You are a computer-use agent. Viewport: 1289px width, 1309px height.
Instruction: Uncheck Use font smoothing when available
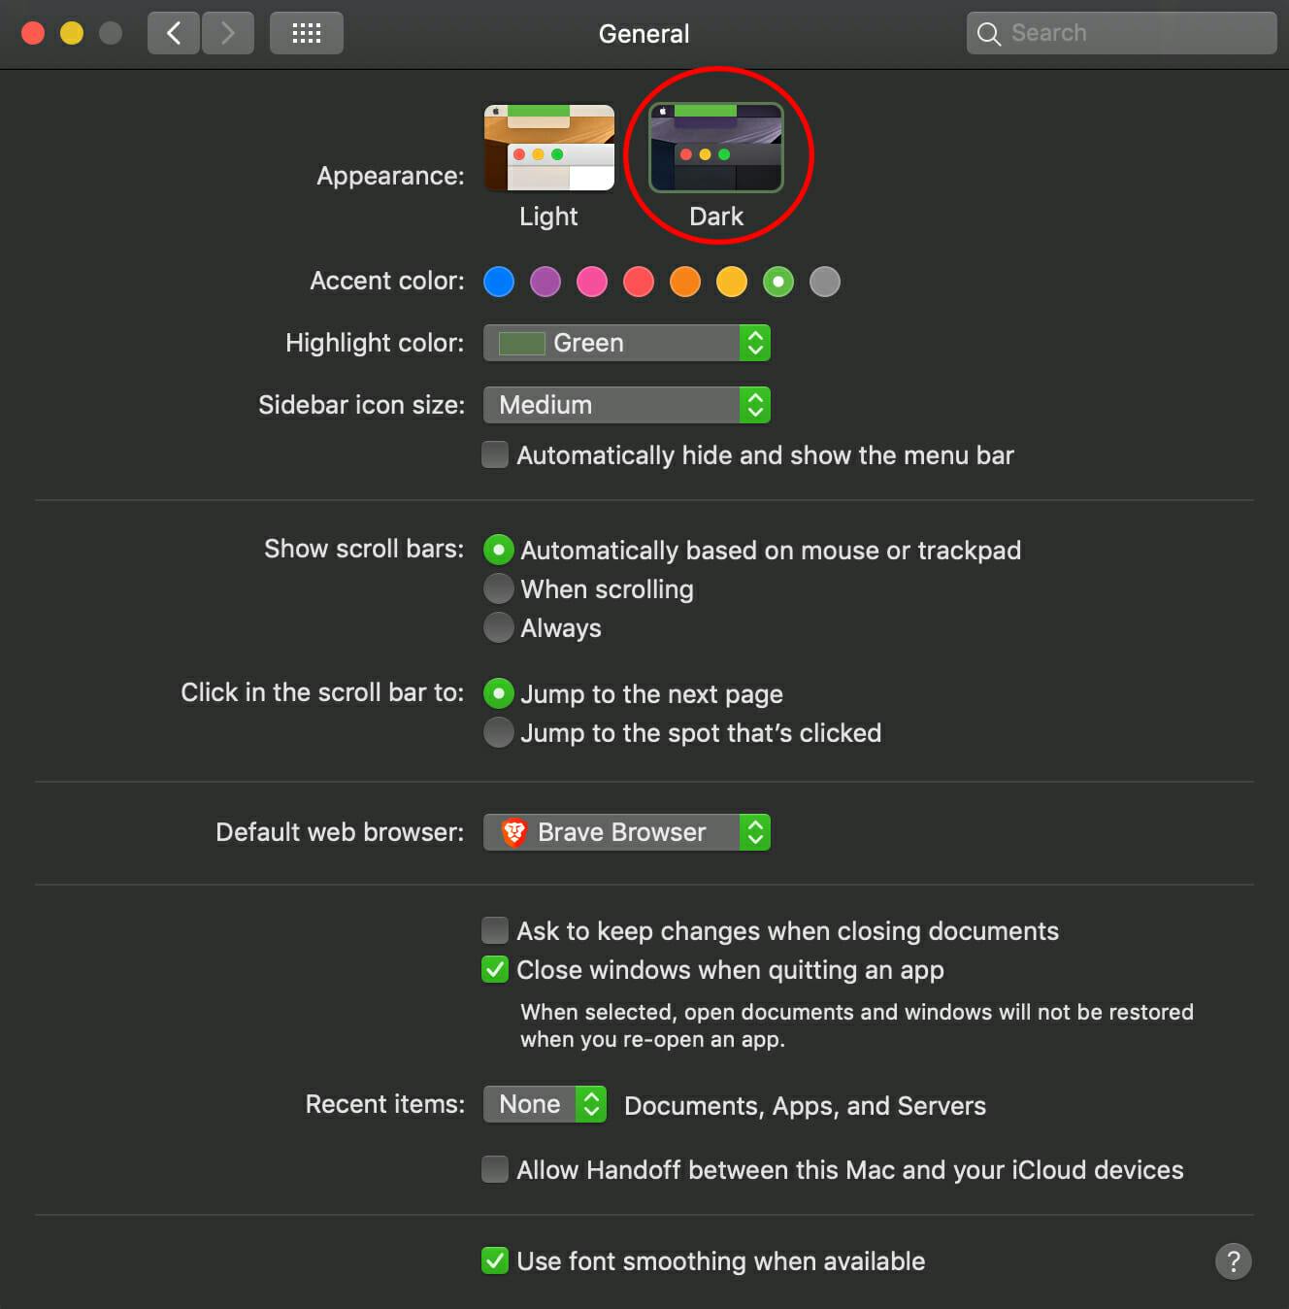tap(495, 1260)
